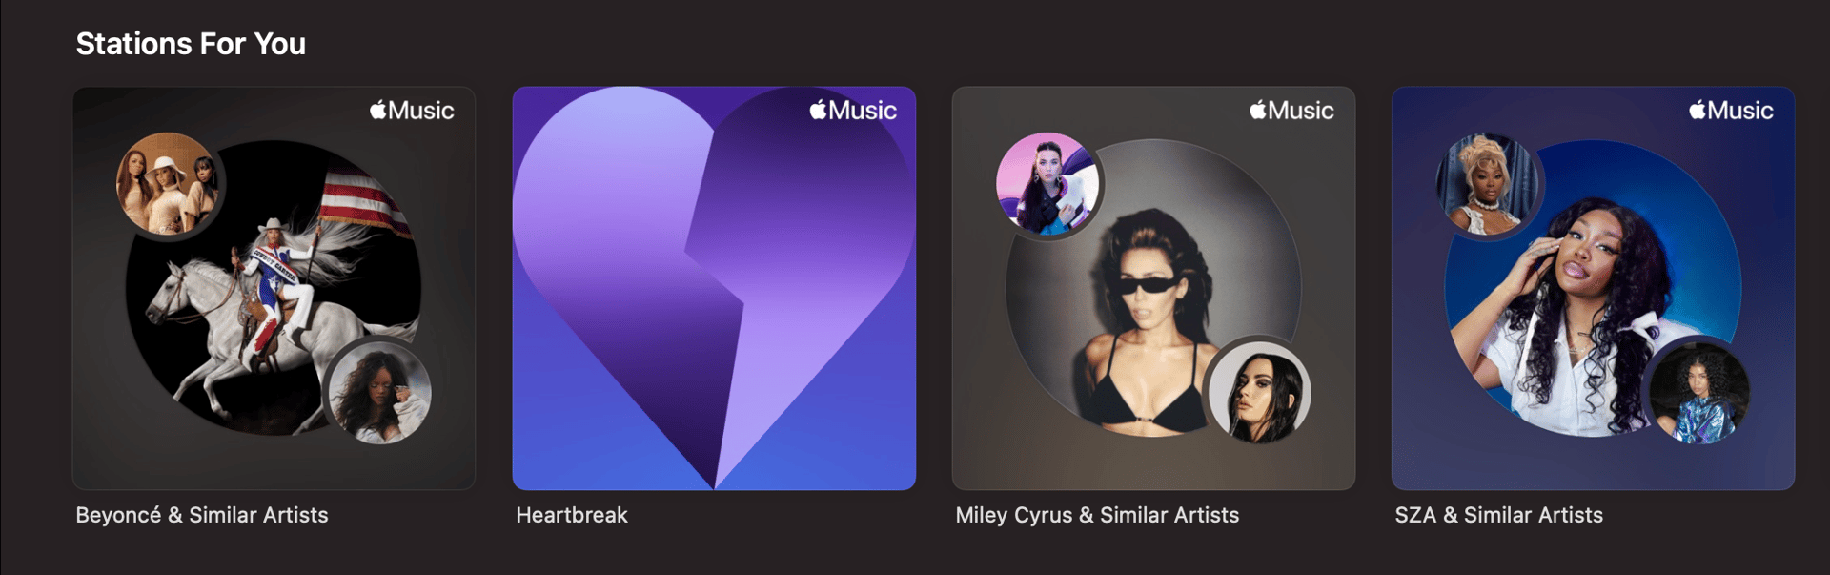
Task: Select blonde artist circle on SZA card
Action: (x=1488, y=184)
